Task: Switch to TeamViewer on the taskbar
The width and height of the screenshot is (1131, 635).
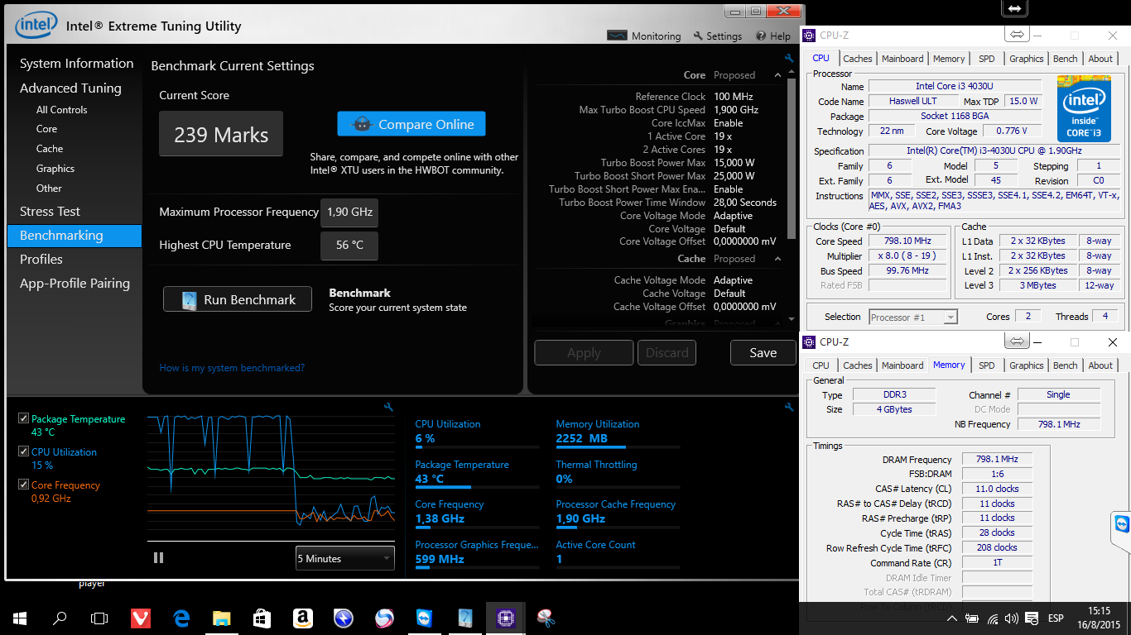Action: (x=424, y=618)
